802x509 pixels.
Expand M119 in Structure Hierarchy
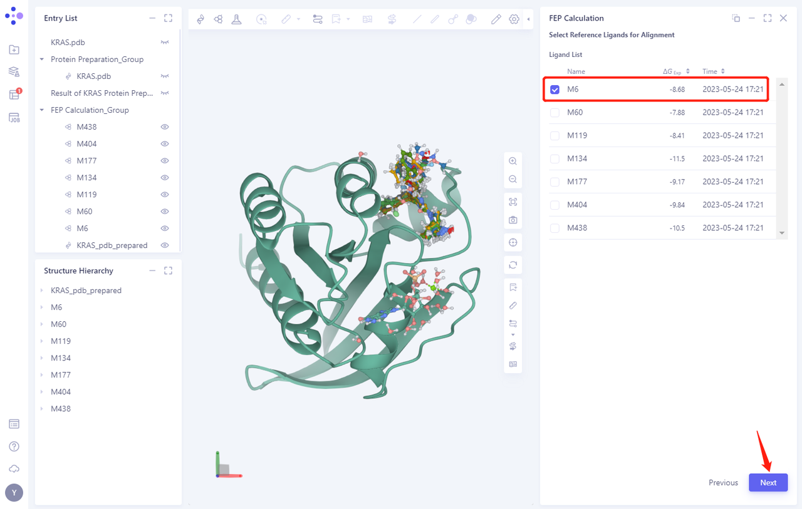click(42, 341)
